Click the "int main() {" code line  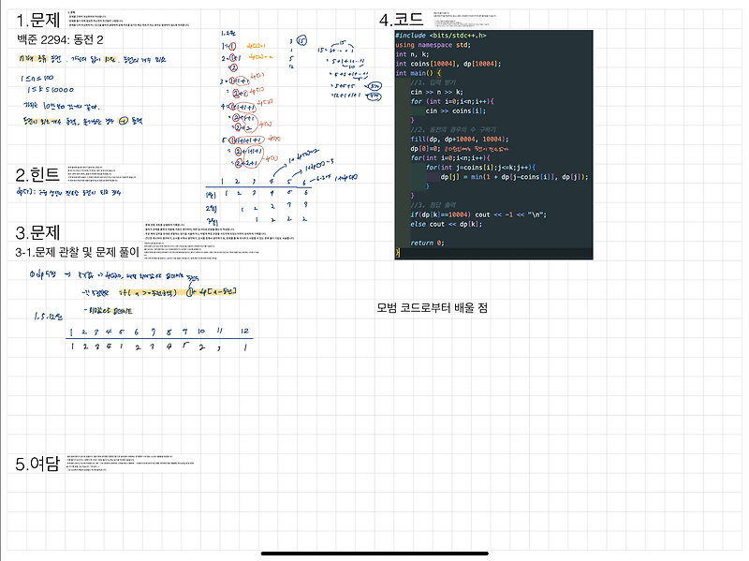pos(418,73)
